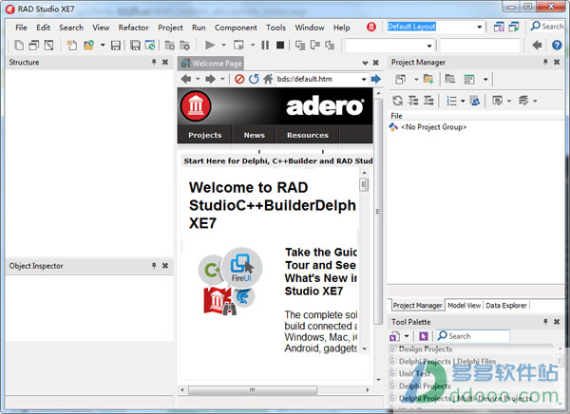Click the Take the Guided Tour heading link
The image size is (570, 414).
(321, 272)
